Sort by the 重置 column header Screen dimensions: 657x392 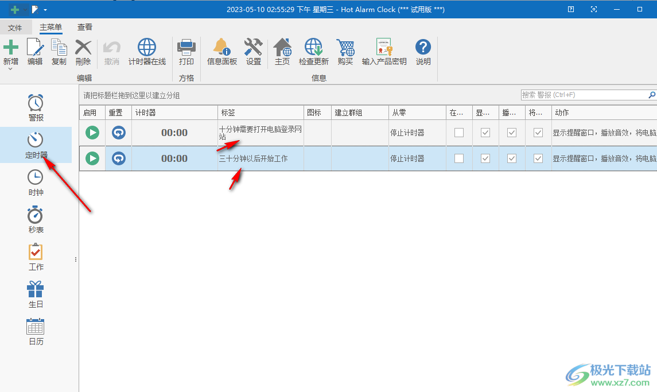point(119,112)
